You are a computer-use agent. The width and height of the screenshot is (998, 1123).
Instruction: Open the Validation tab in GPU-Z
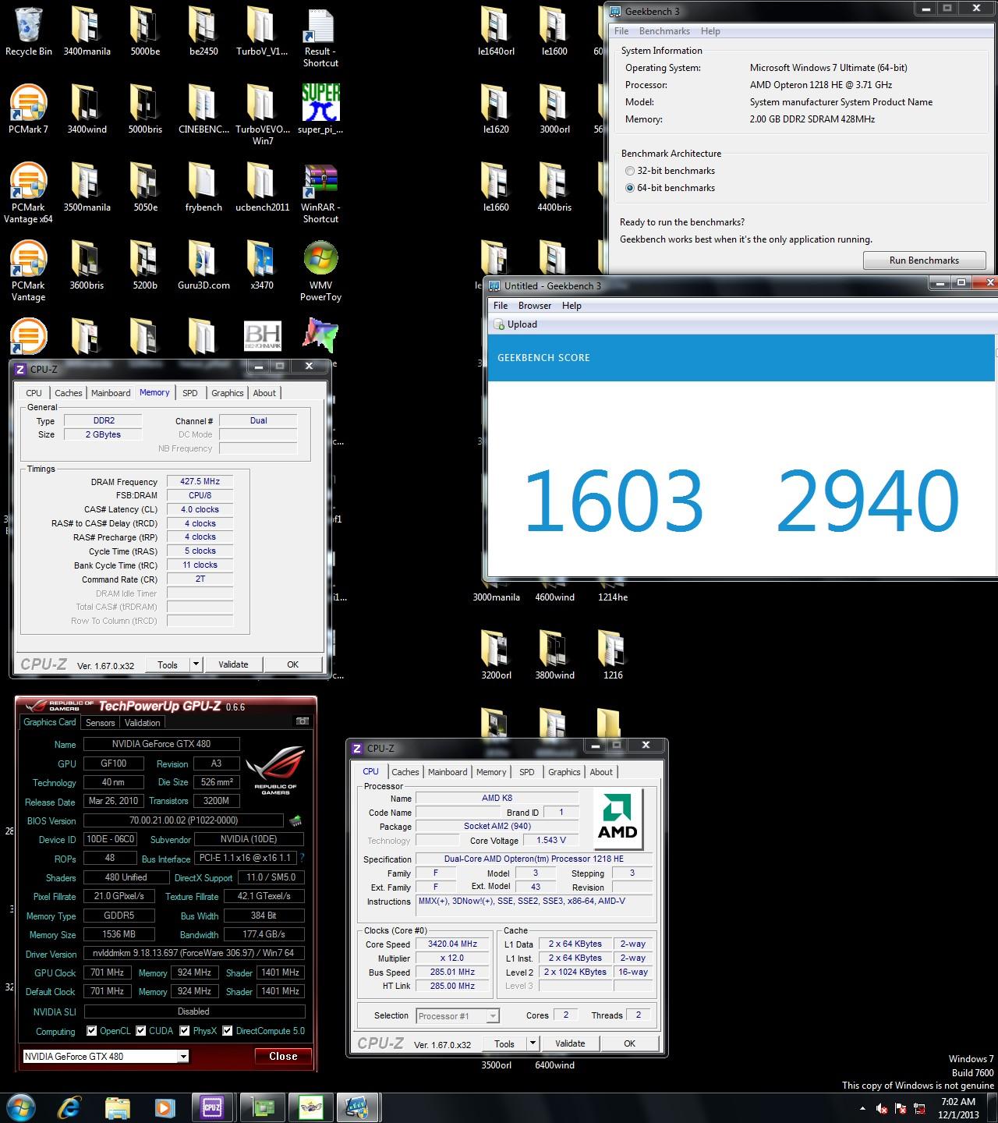coord(143,723)
